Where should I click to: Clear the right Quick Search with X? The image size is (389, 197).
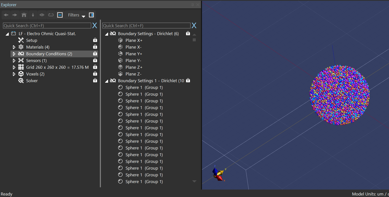pos(194,25)
